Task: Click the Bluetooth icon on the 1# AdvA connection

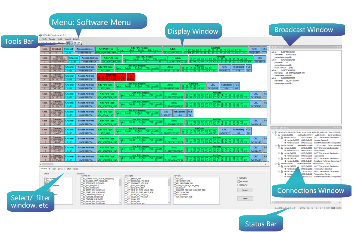Action: [276, 132]
